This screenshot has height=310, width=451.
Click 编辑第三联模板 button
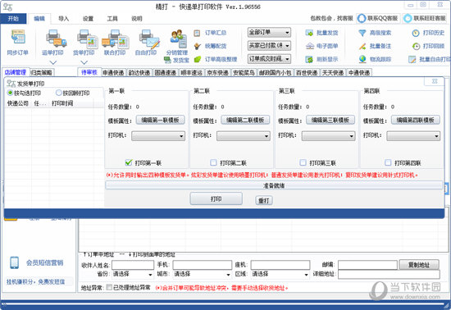pyautogui.click(x=330, y=120)
